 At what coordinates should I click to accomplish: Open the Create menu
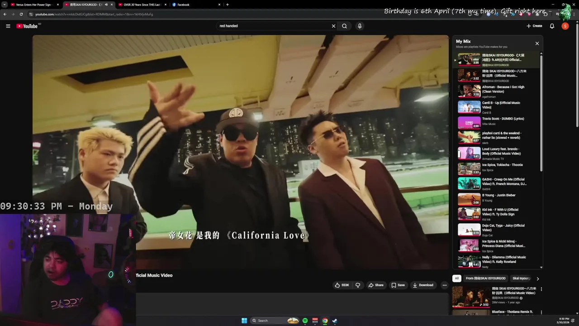[x=534, y=26]
